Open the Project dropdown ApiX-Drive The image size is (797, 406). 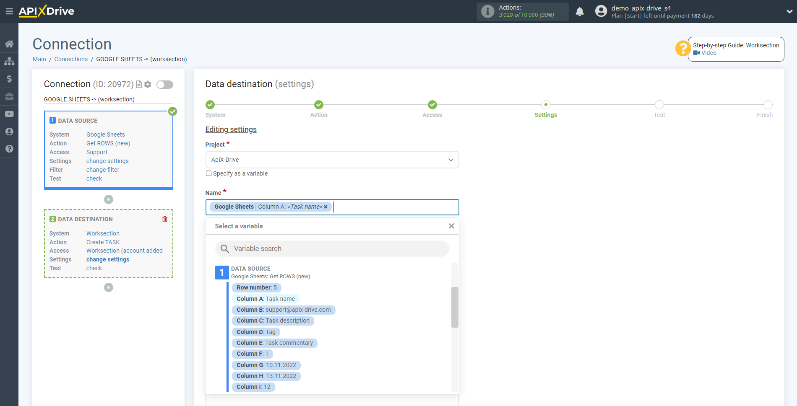coord(332,160)
